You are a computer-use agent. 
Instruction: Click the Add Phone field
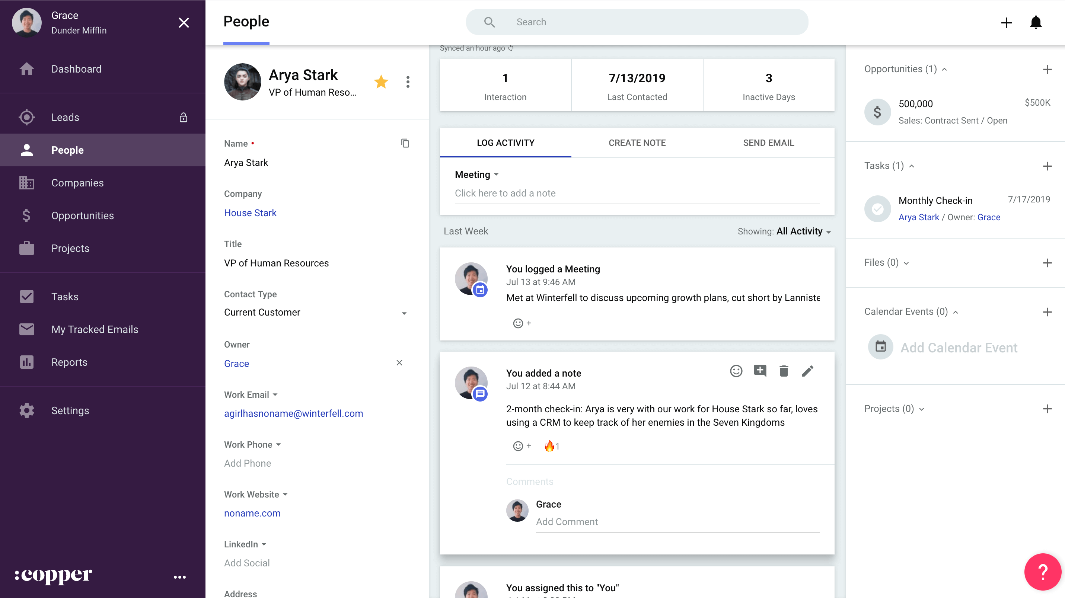[x=247, y=463]
